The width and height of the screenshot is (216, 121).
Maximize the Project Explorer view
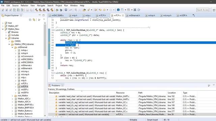[44, 15]
